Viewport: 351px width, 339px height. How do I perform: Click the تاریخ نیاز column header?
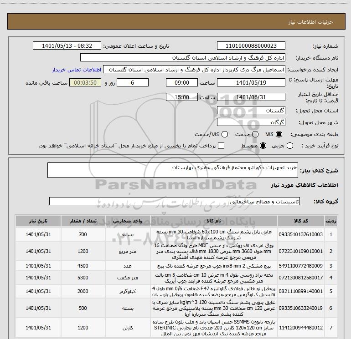point(38,221)
